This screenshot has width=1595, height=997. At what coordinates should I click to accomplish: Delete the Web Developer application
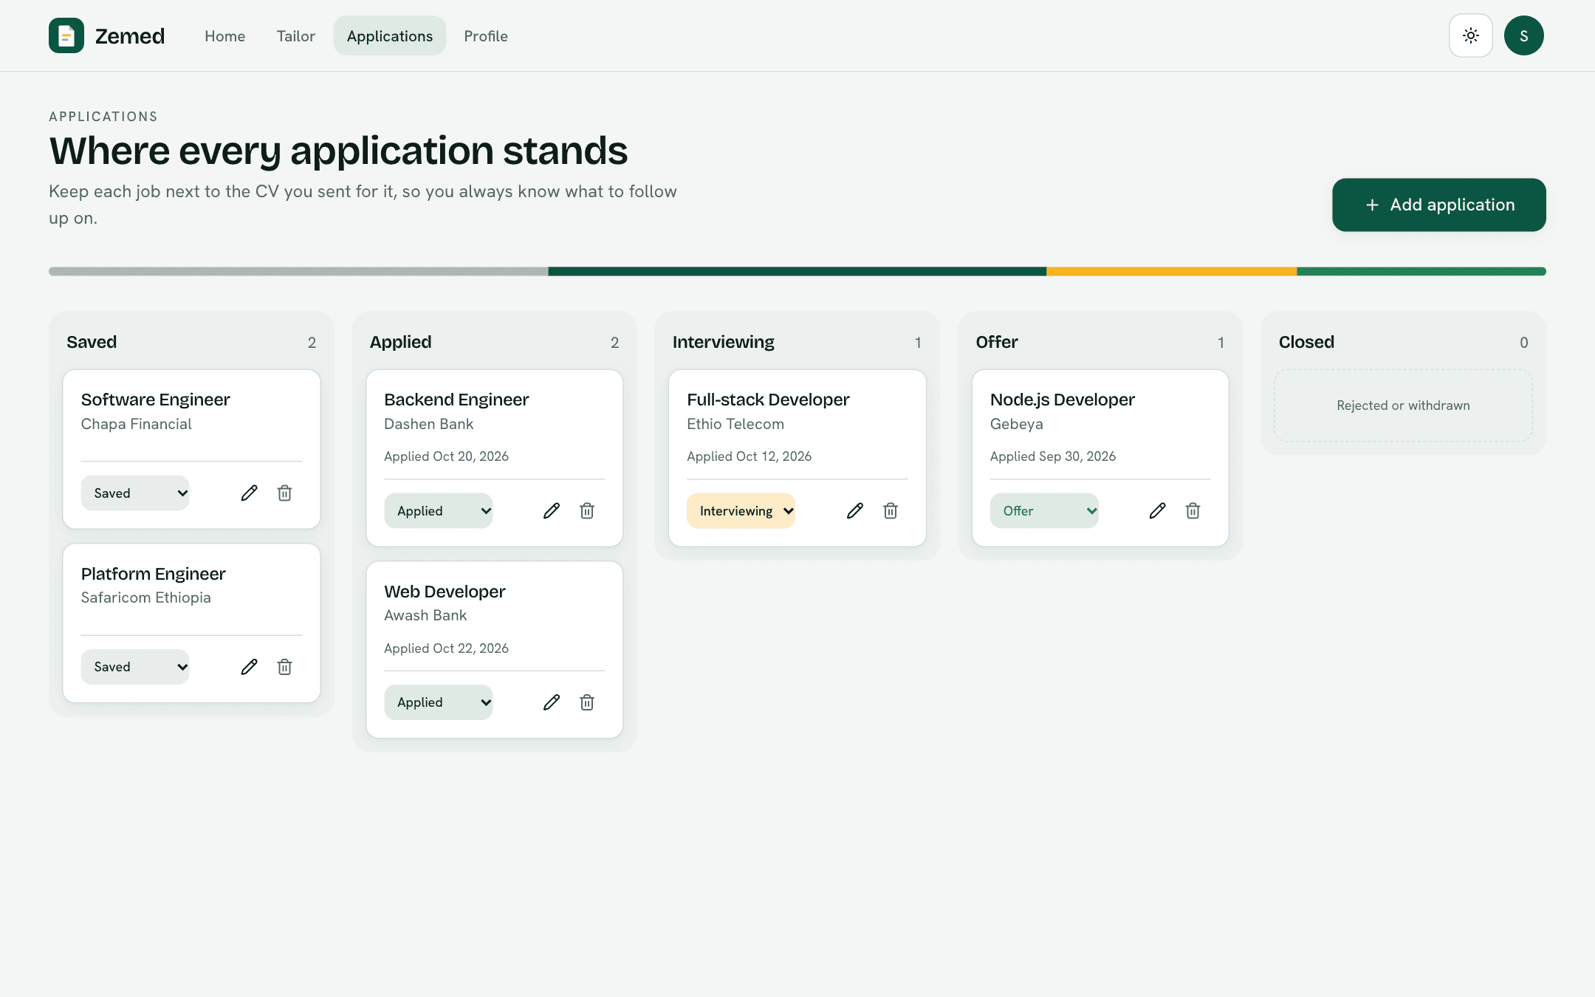[x=587, y=702]
